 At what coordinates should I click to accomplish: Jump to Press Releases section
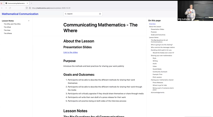tap(158, 83)
